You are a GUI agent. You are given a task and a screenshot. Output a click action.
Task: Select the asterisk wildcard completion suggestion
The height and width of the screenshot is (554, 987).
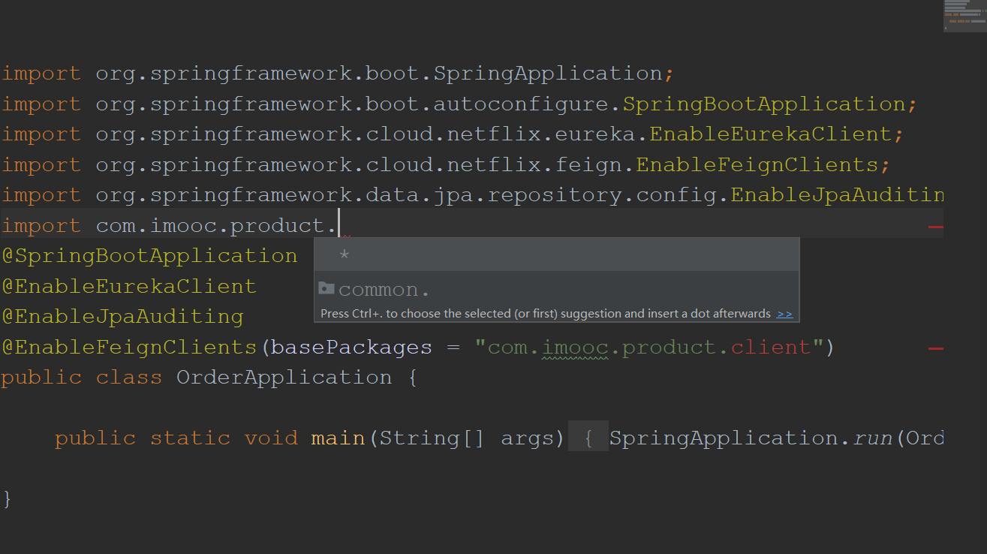(x=556, y=254)
